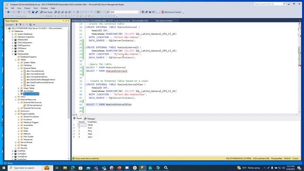Open the Connect dropdown in Object Explorer
Viewport: 304px width, 171px height.
coord(9,25)
